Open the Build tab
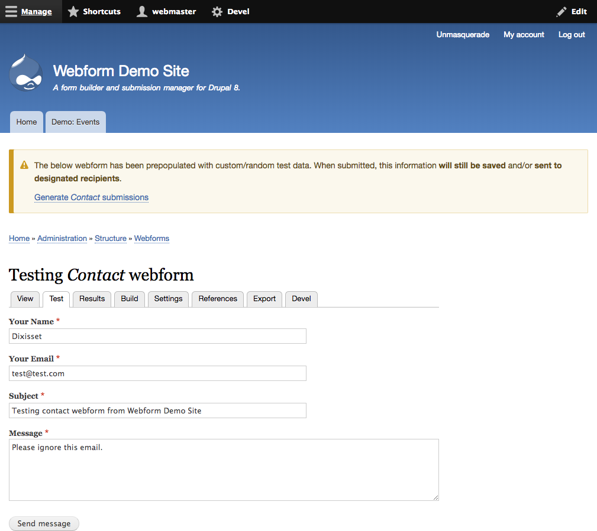This screenshot has height=531, width=597. (x=130, y=299)
